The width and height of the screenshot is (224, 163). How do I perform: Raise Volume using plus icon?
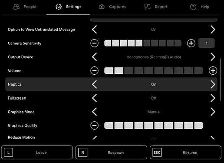point(213,71)
